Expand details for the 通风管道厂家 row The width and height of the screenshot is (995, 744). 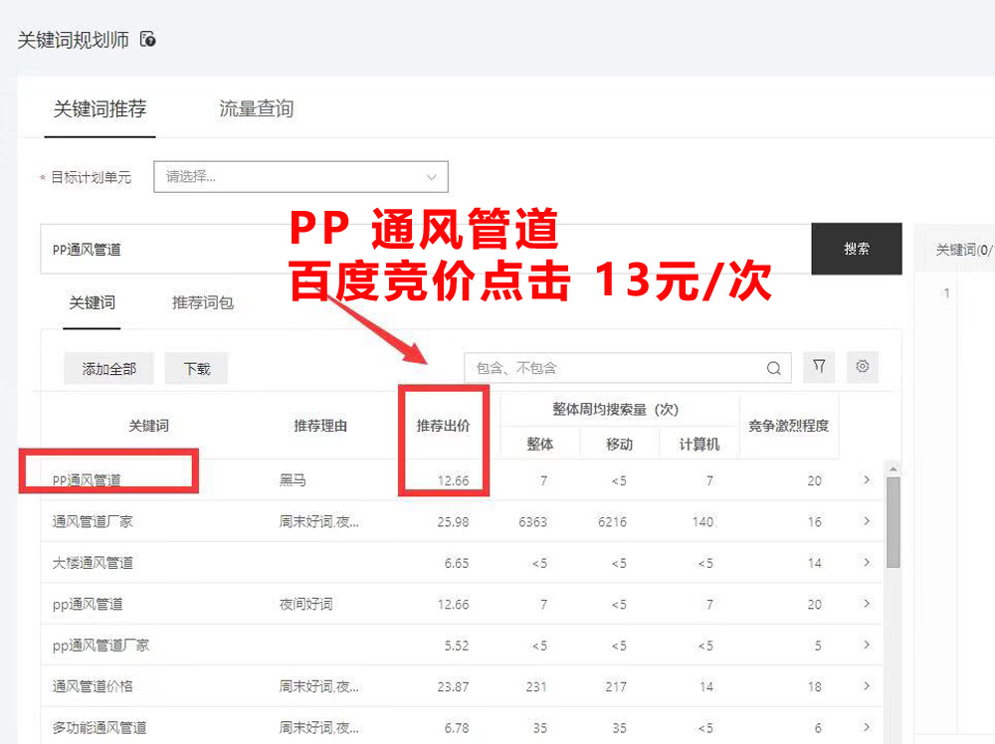(866, 521)
